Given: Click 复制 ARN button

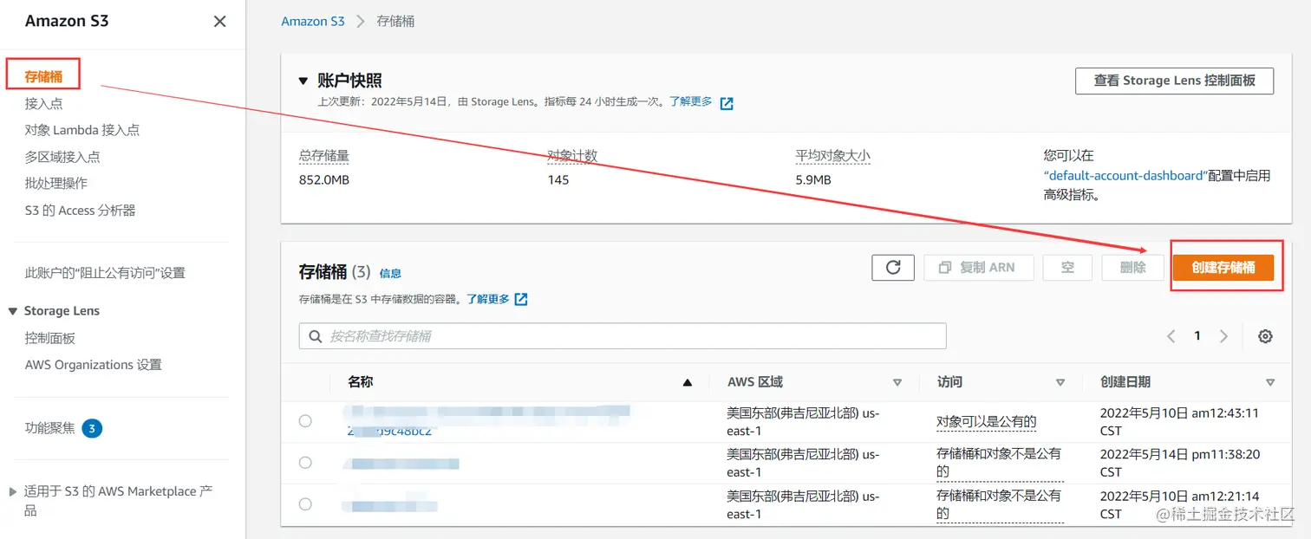Looking at the screenshot, I should tap(979, 268).
